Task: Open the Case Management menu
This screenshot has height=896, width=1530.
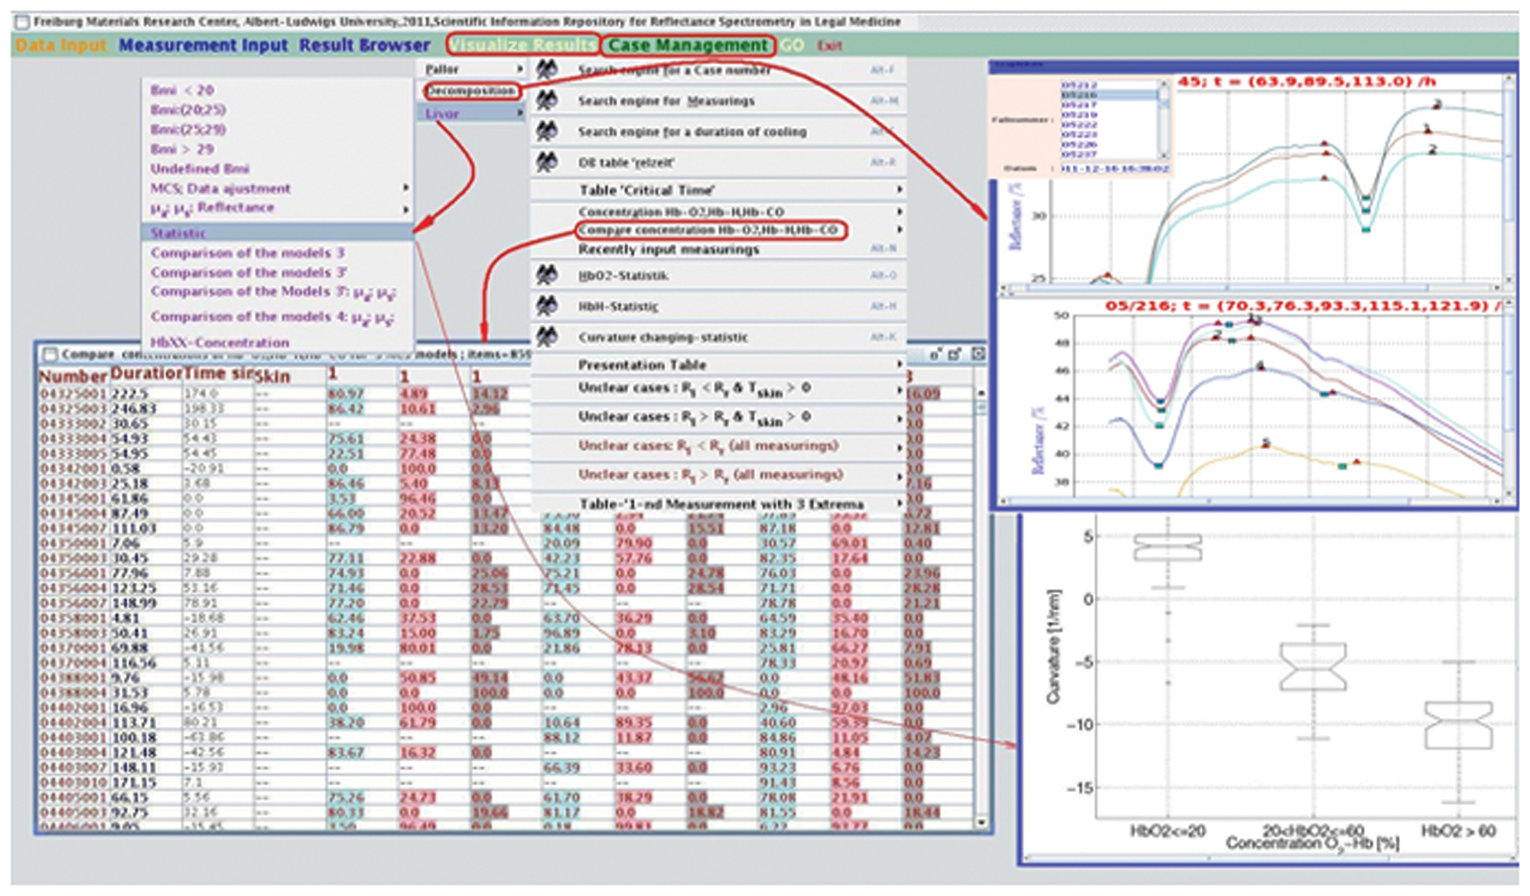Action: coord(687,45)
